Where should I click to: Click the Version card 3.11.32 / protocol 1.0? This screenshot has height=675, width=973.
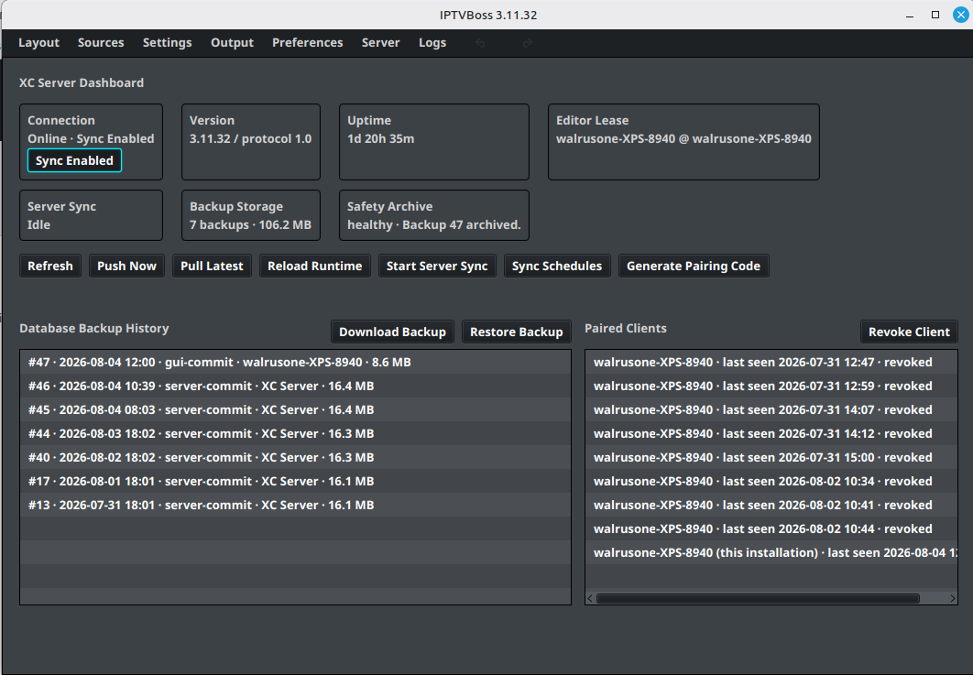coord(250,139)
